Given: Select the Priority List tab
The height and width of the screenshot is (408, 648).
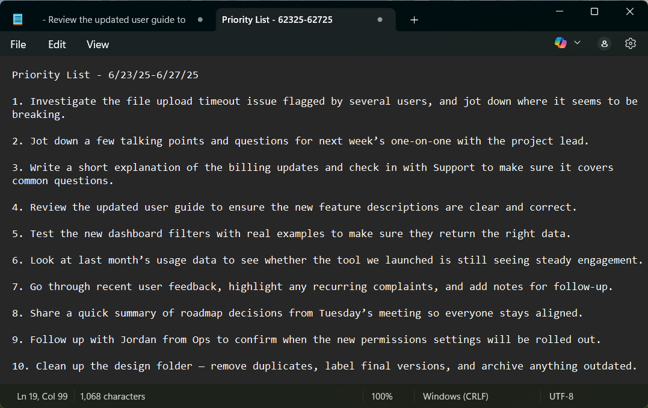Looking at the screenshot, I should pyautogui.click(x=277, y=19).
